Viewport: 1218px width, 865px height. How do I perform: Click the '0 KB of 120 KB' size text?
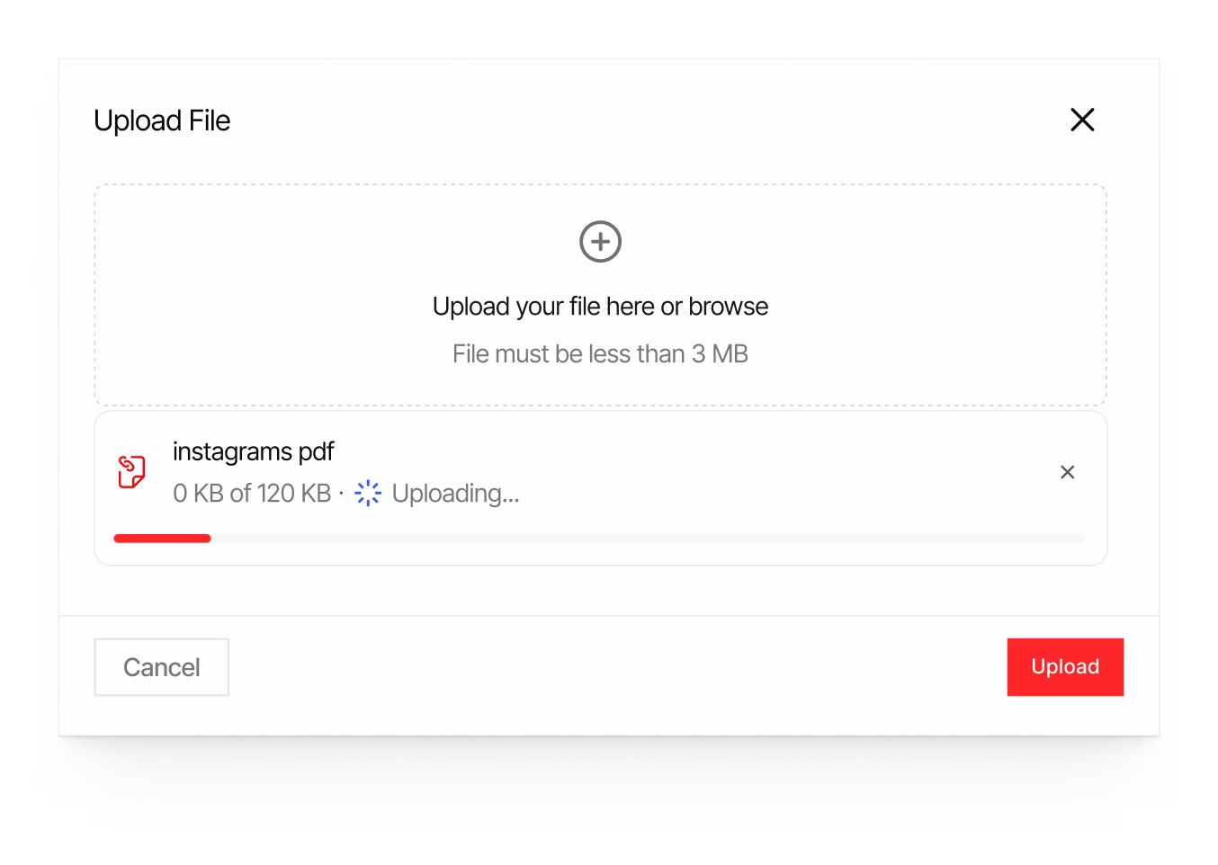pyautogui.click(x=252, y=494)
